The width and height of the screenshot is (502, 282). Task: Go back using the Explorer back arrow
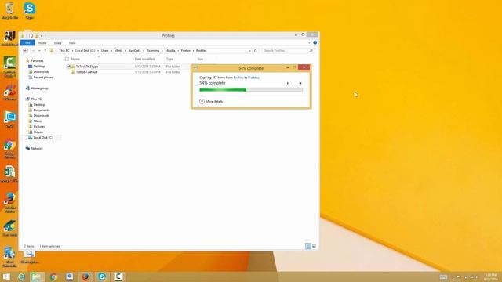[x=25, y=51]
